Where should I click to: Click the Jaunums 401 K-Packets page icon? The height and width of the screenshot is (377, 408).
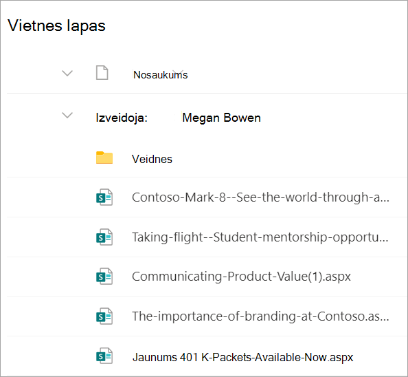(104, 356)
